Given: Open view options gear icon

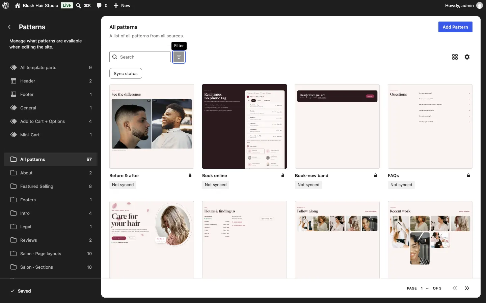Looking at the screenshot, I should (x=467, y=57).
